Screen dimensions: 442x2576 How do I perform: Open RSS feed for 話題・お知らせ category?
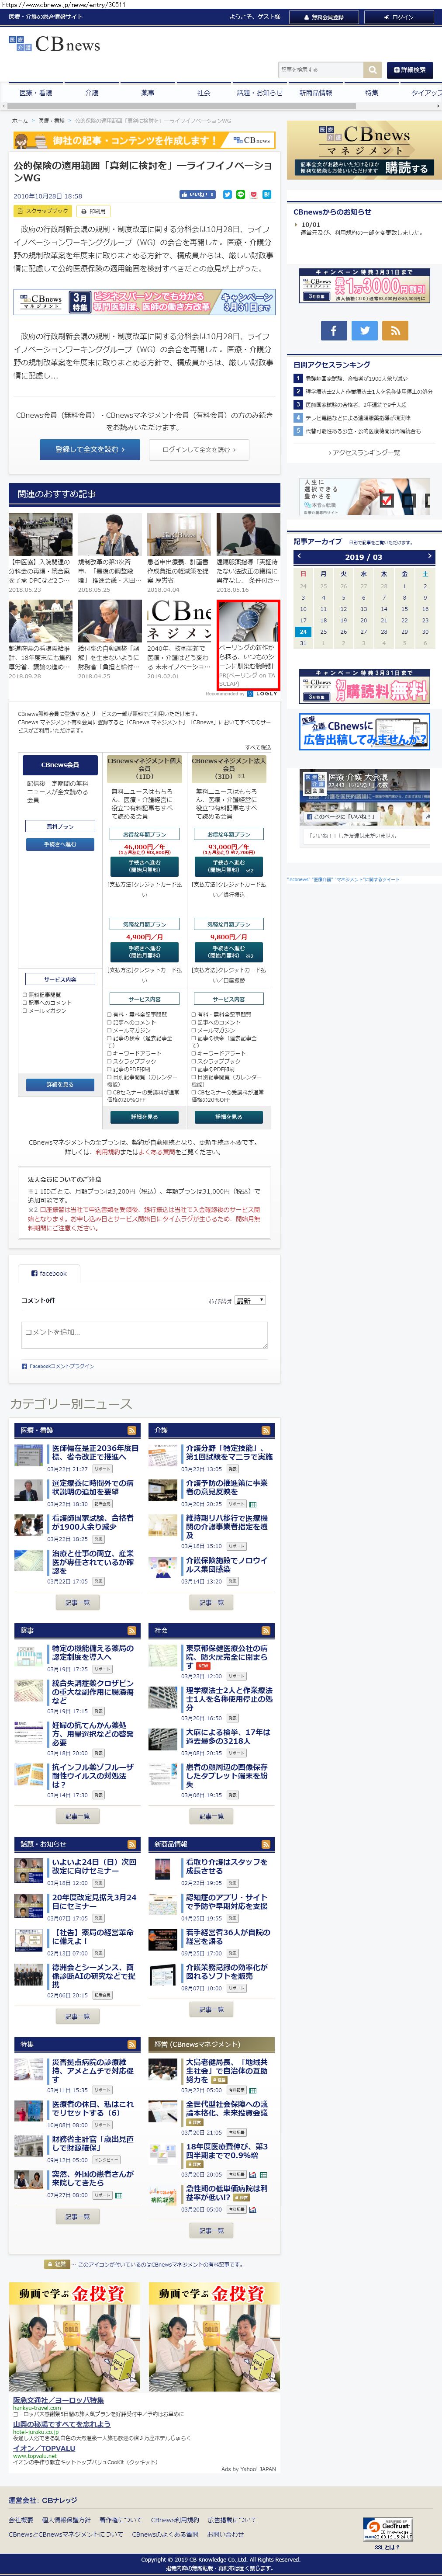(131, 1844)
